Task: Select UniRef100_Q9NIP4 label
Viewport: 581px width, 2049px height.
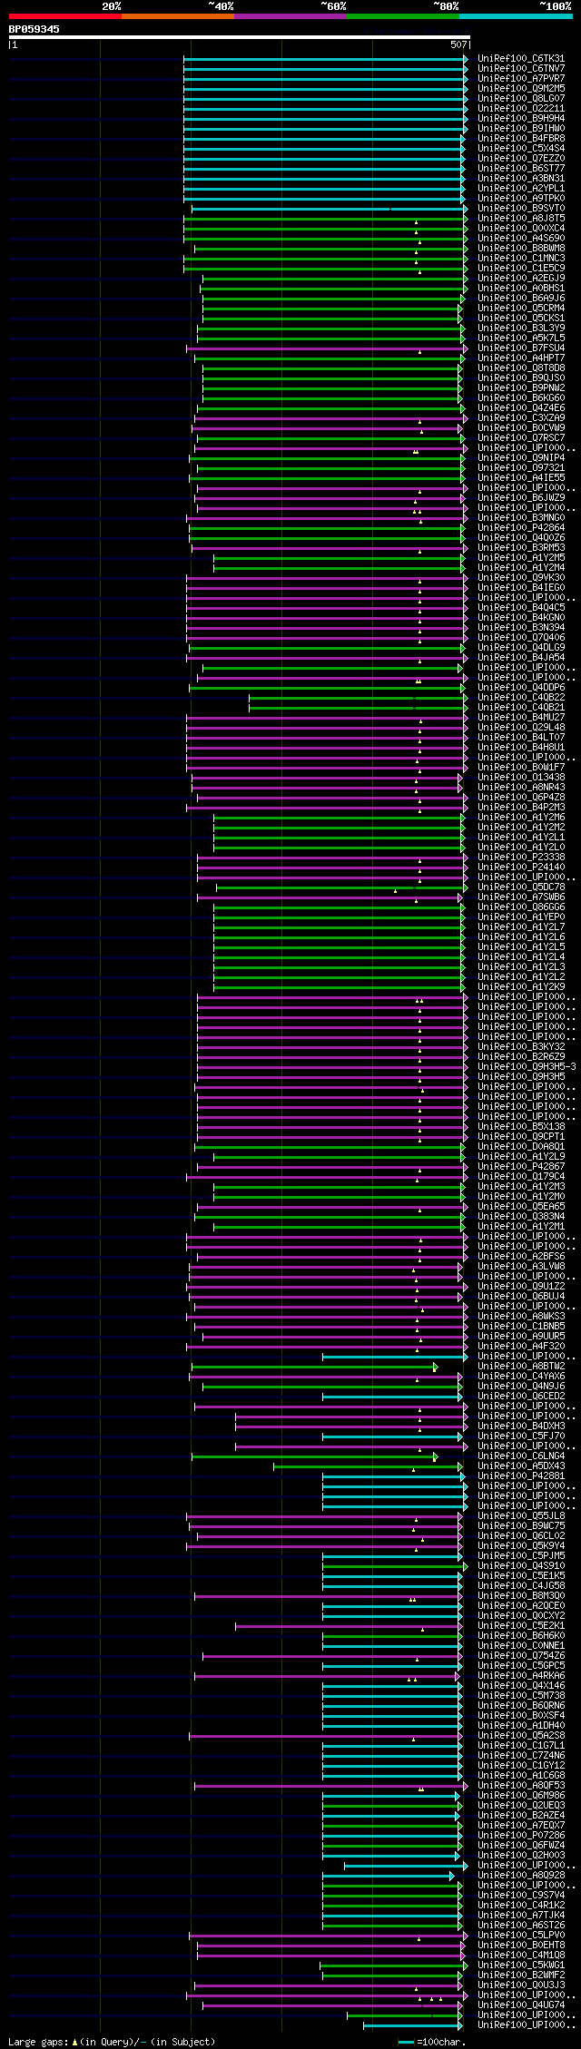Action: (x=521, y=457)
